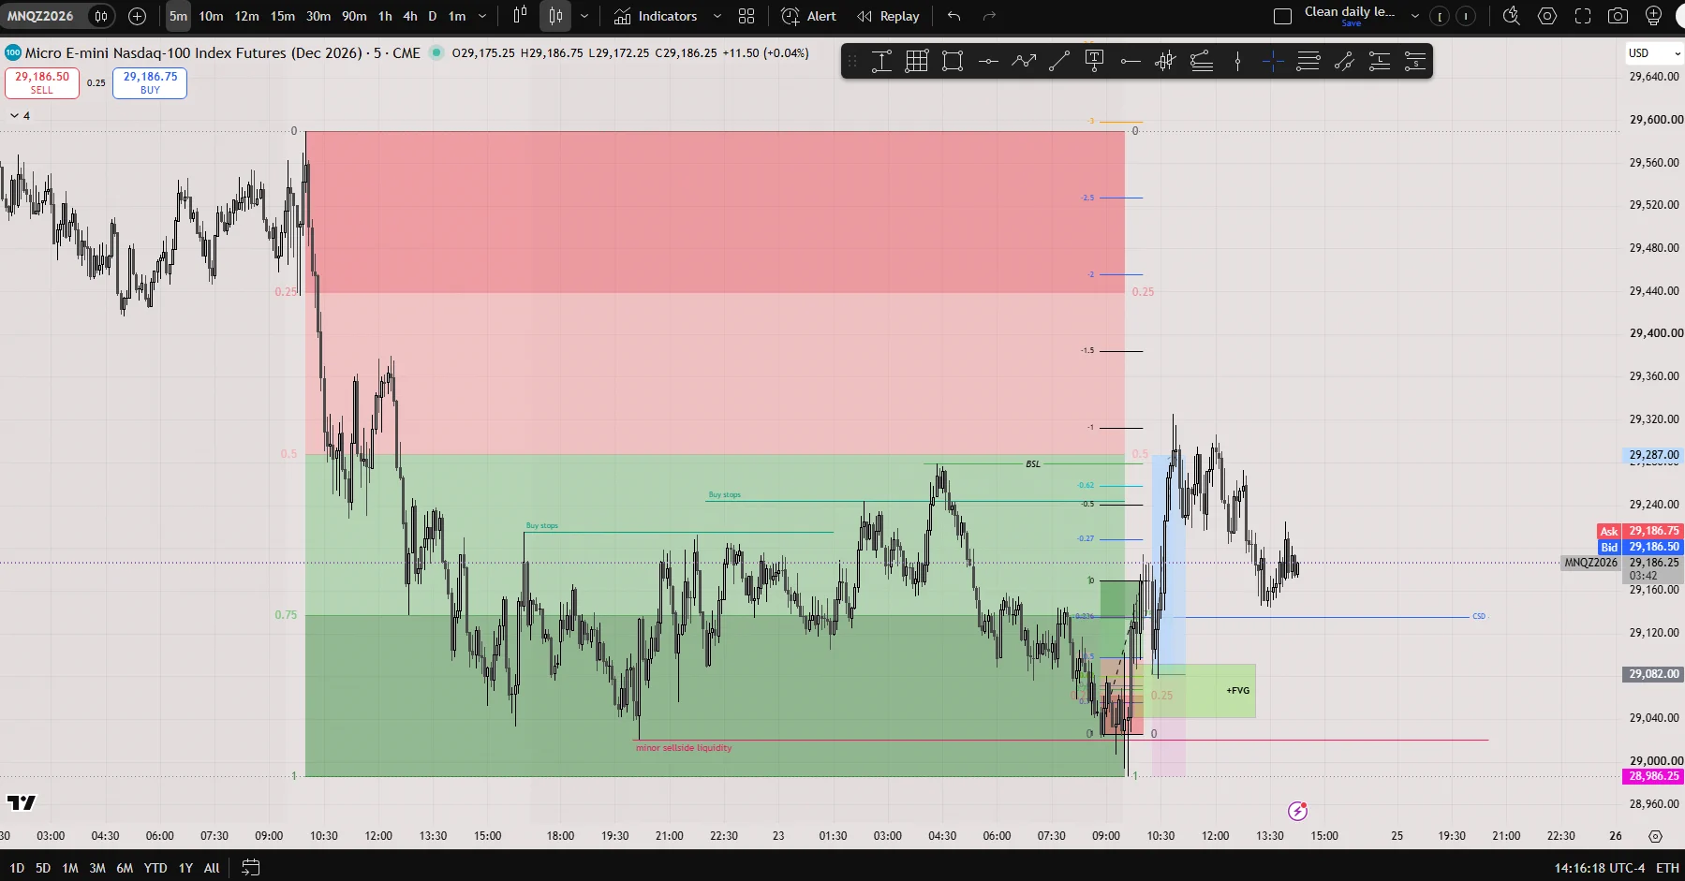Open the USD currency dropdown

(x=1654, y=53)
